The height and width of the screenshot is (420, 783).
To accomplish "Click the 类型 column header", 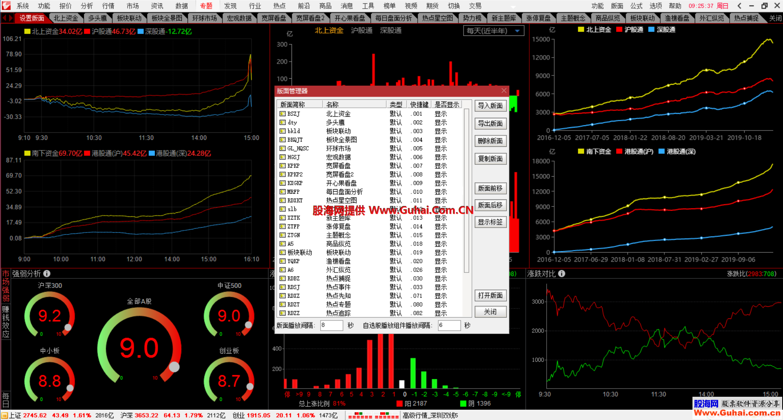I will coord(396,104).
